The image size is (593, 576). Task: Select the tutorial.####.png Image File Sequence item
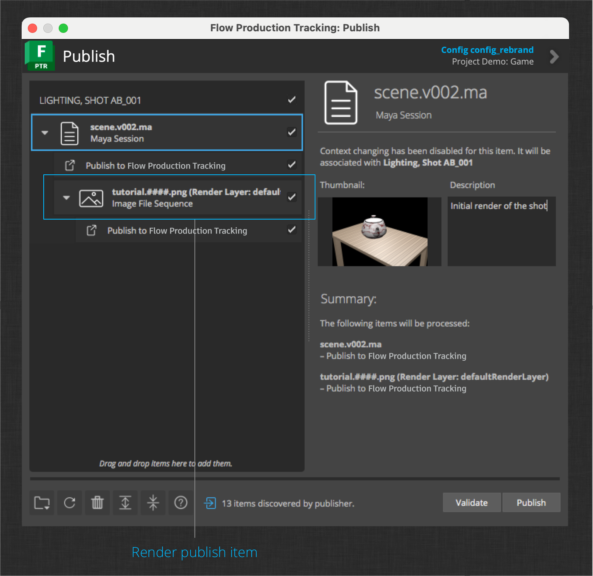click(178, 198)
